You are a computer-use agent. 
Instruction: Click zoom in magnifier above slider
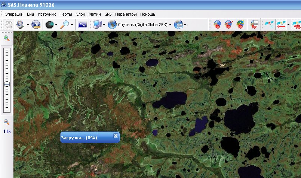click(x=7, y=38)
